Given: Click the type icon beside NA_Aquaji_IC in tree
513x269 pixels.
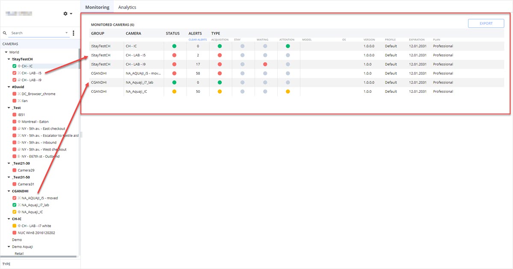Looking at the screenshot, I should pyautogui.click(x=19, y=212).
